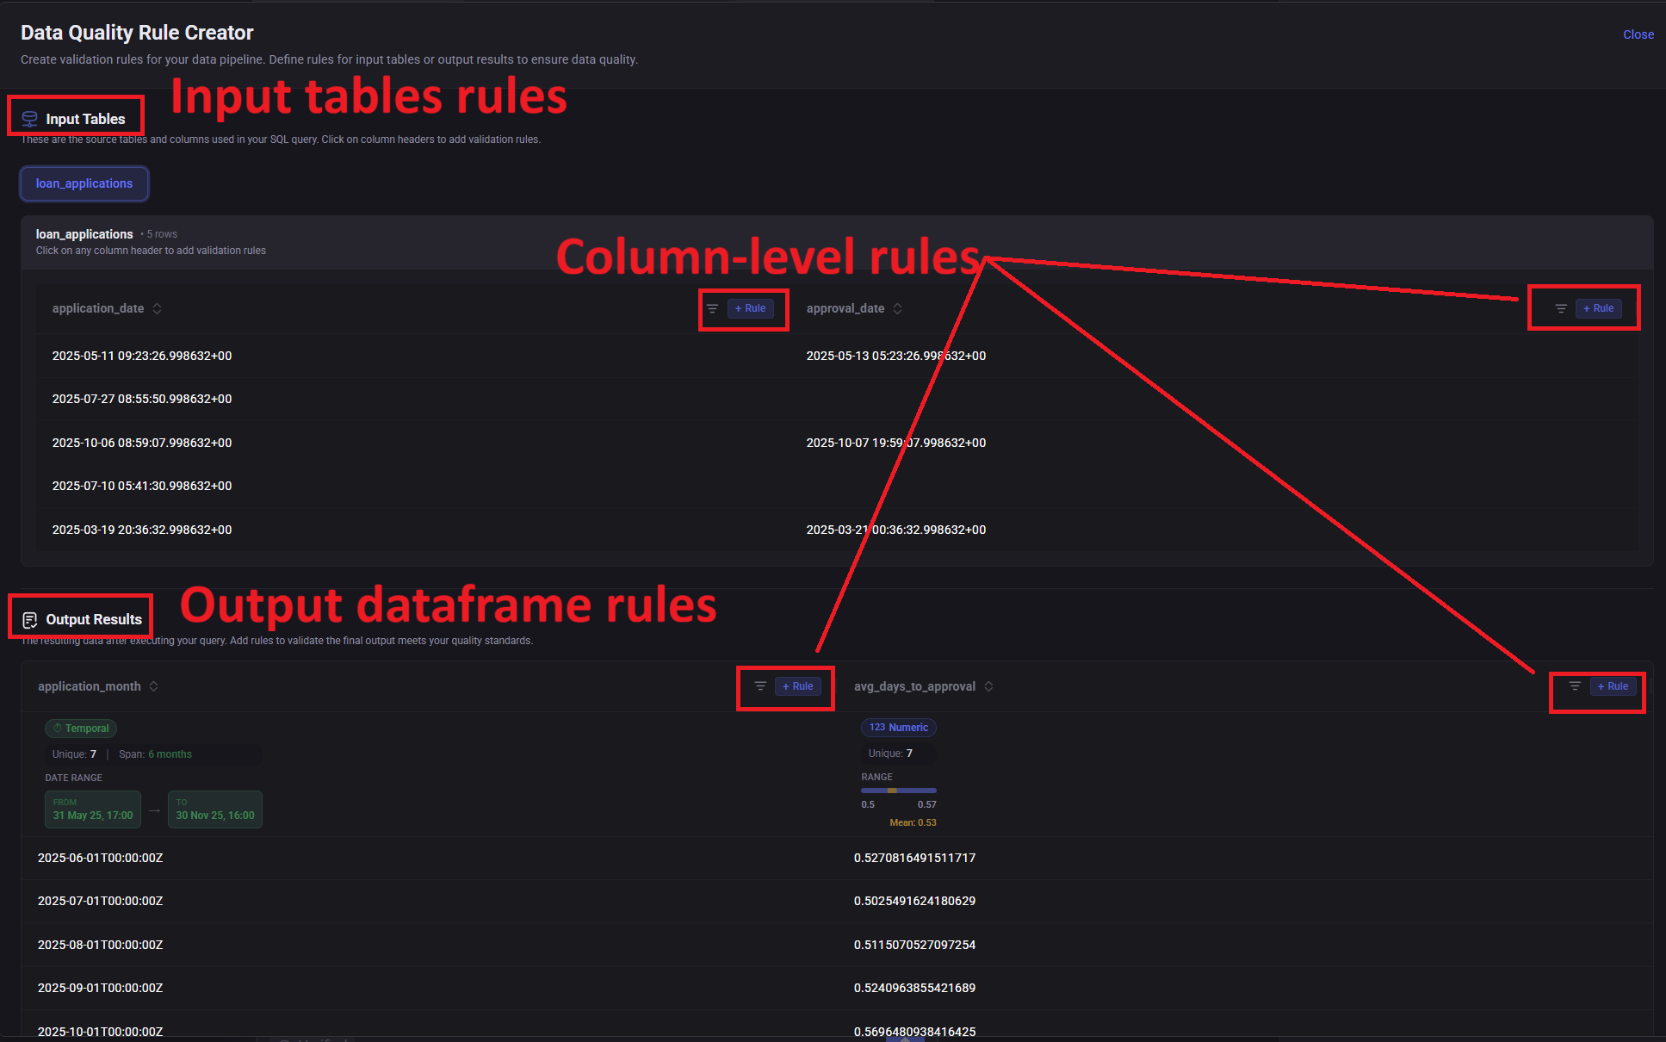Viewport: 1666px width, 1042px height.
Task: Click the Temporal type badge
Action: click(81, 729)
